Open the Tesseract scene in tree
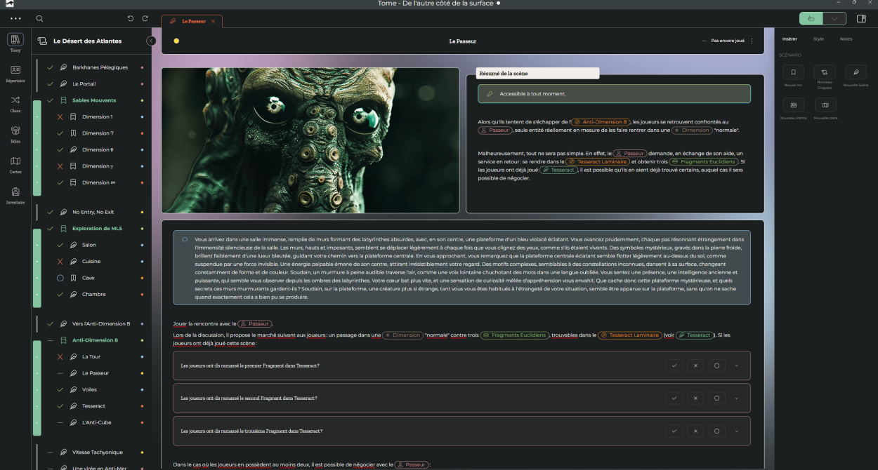The image size is (878, 470). click(x=93, y=406)
